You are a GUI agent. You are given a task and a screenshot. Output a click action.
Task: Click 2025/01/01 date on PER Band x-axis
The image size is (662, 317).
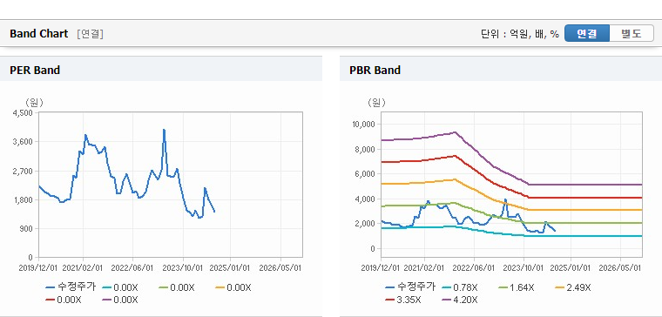point(231,267)
